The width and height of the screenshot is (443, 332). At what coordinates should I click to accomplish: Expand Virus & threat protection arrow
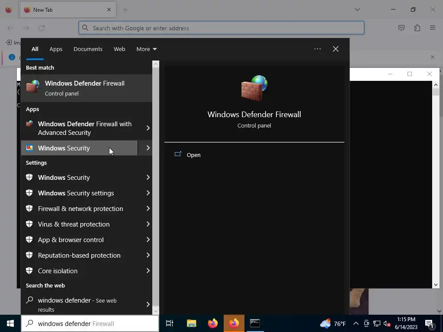148,224
